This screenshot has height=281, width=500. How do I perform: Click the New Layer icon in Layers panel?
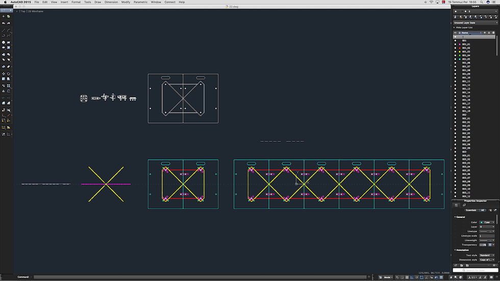[x=455, y=17]
